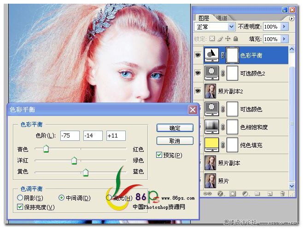Click the mask link icon on 色彩平衡 layer
The image size is (304, 230).
pos(223,55)
